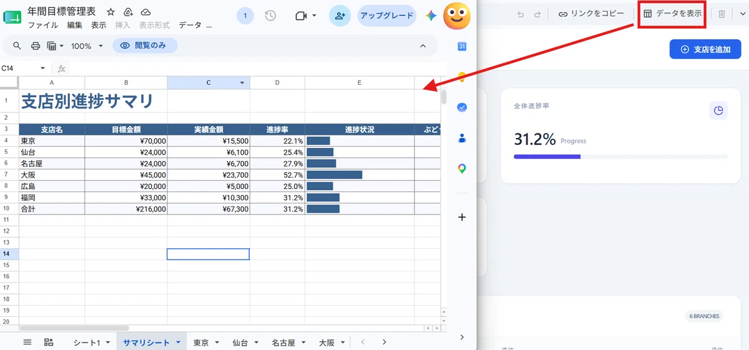Open the search menus magnifier icon
The image size is (749, 350).
click(17, 46)
